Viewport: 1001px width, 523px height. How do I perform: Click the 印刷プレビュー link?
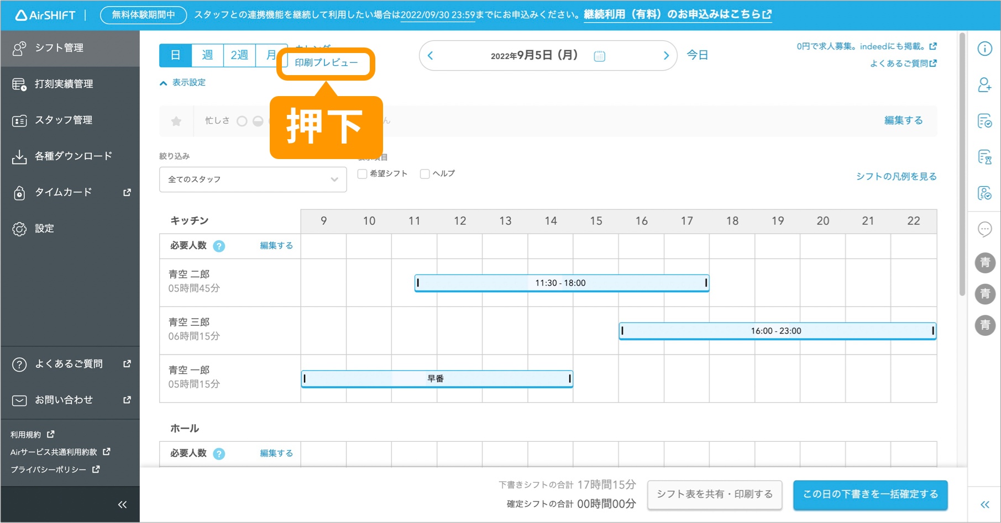pyautogui.click(x=326, y=63)
